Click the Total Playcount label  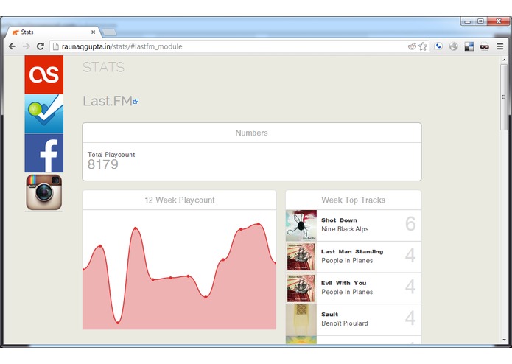click(111, 155)
